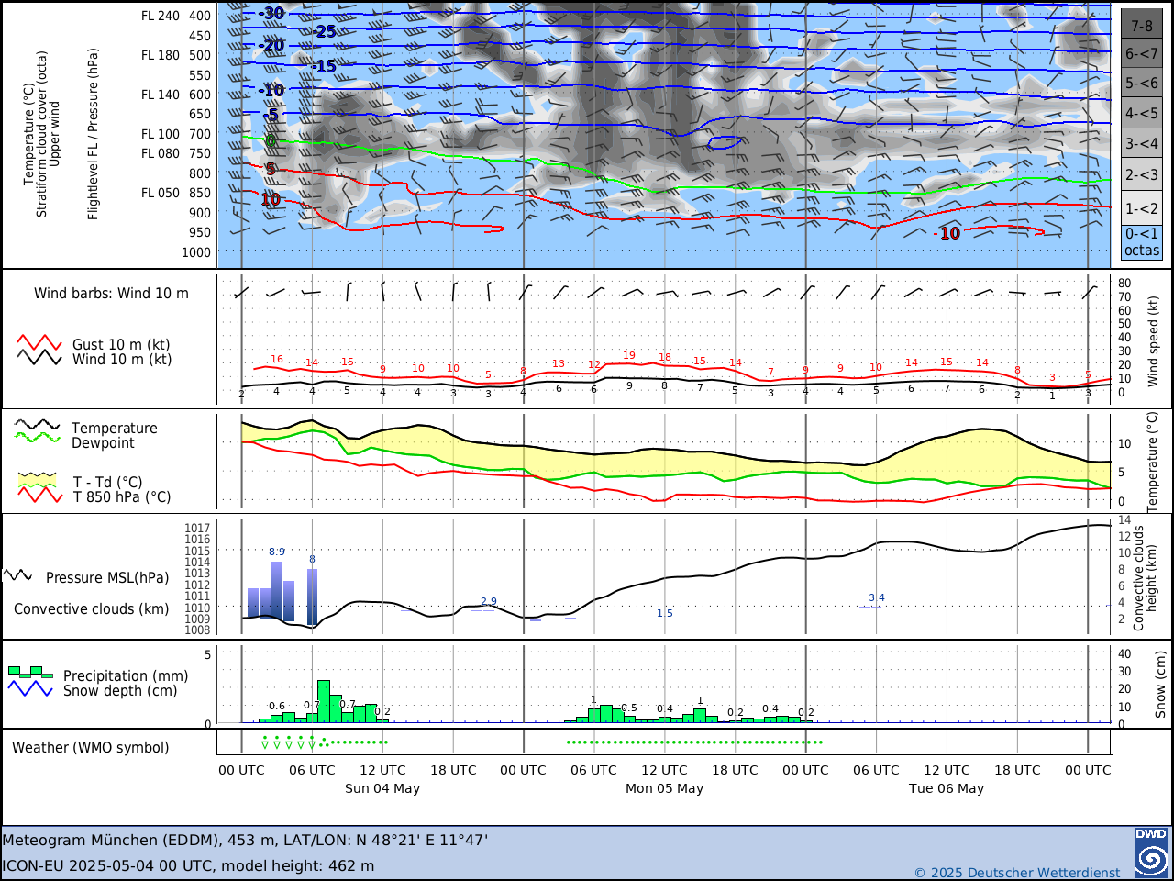
Task: Click the Snow (cm) axis title
Action: 1160,685
